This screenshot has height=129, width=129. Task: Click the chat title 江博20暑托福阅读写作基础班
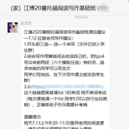click(60, 8)
